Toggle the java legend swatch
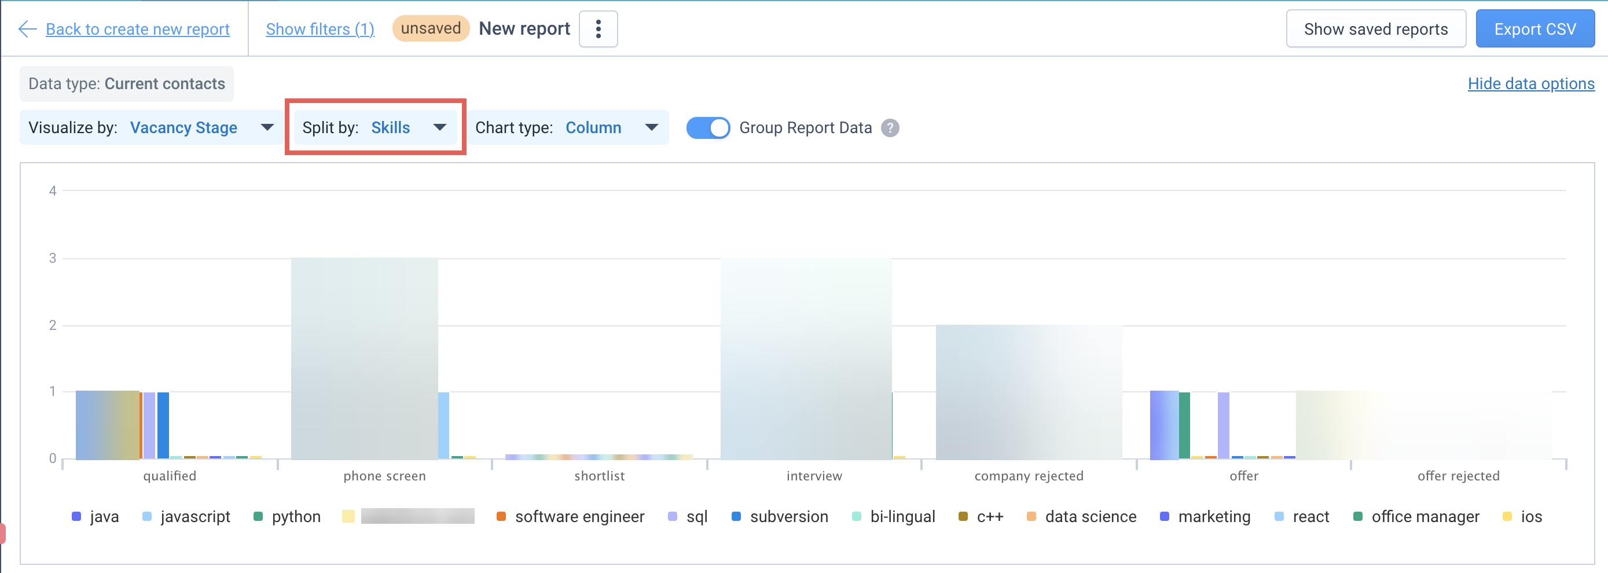This screenshot has width=1608, height=573. pos(76,517)
